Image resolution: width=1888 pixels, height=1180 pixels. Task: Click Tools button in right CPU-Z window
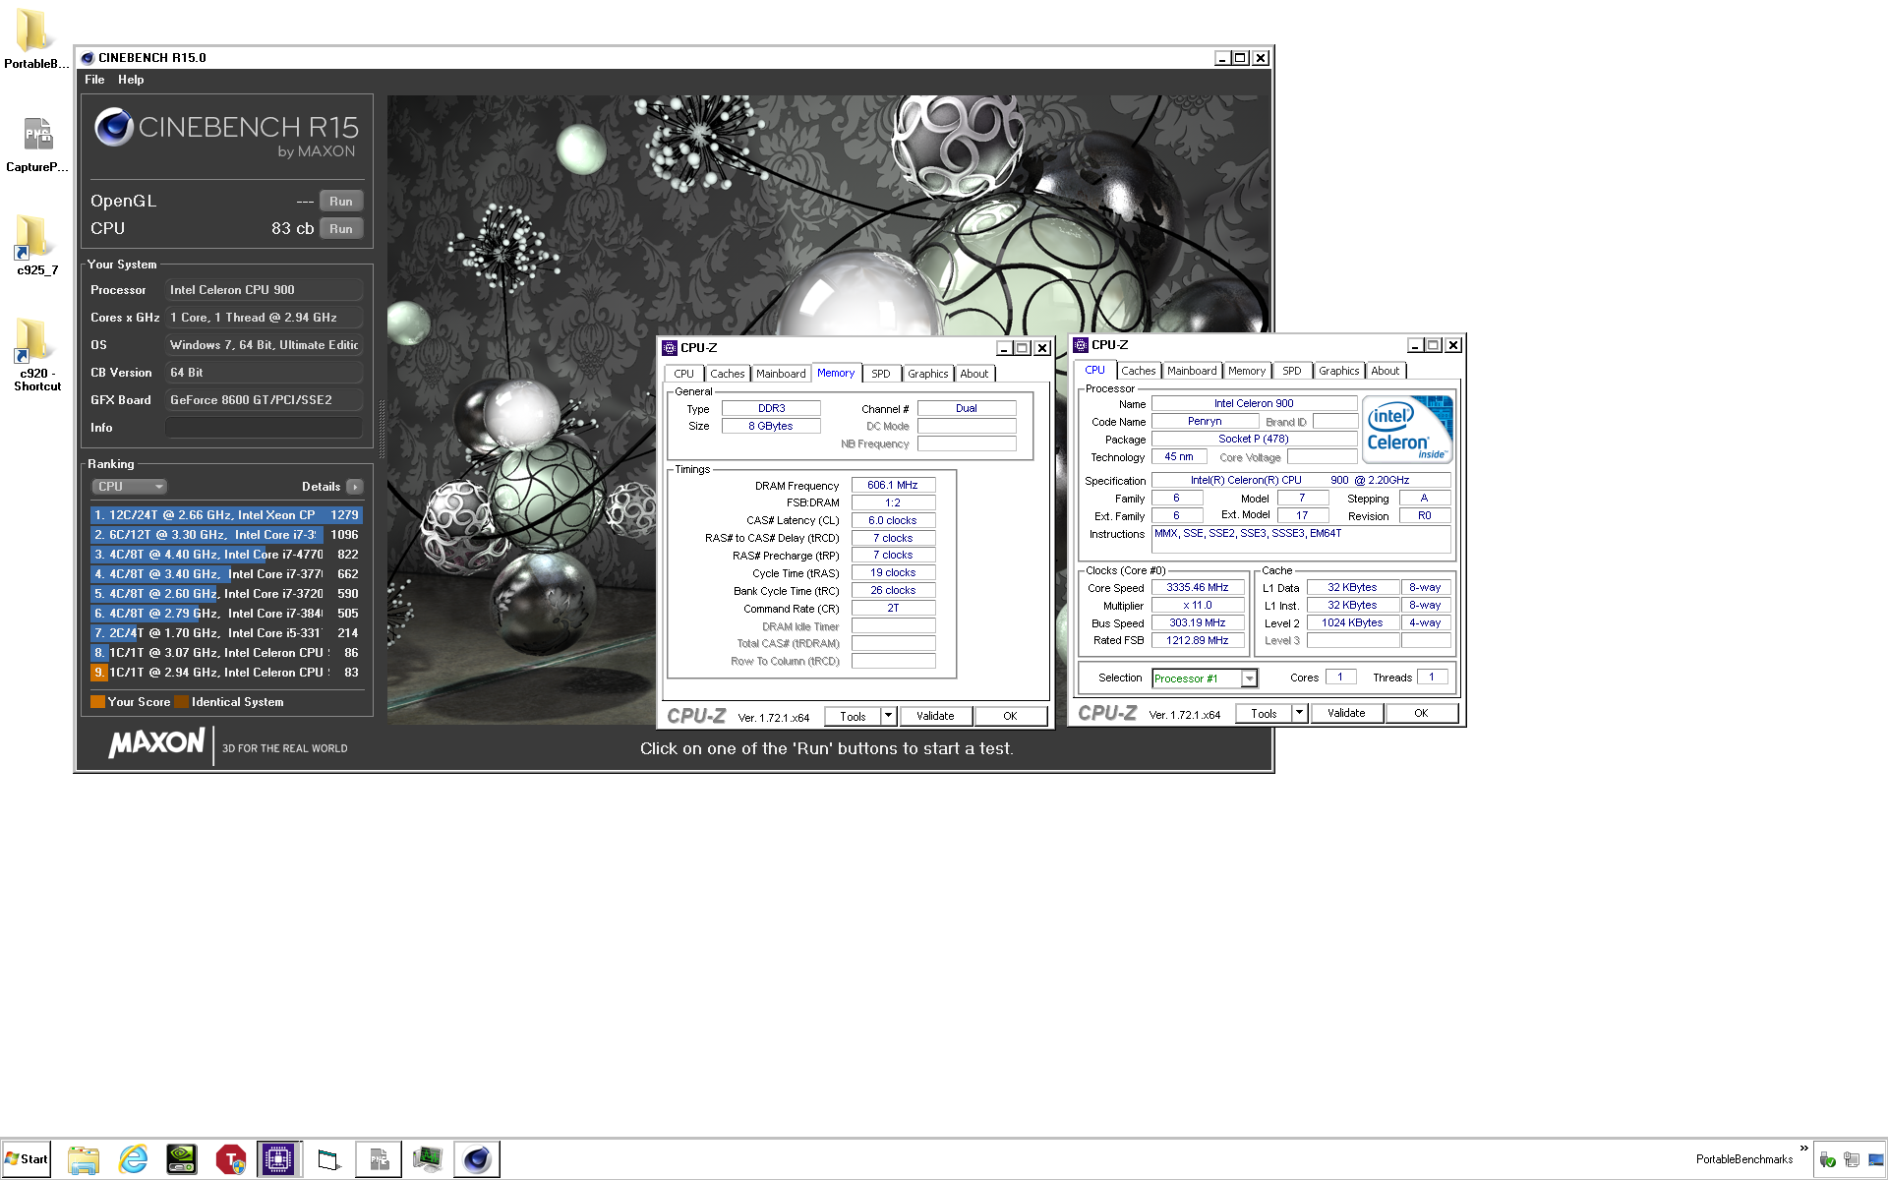click(1264, 714)
